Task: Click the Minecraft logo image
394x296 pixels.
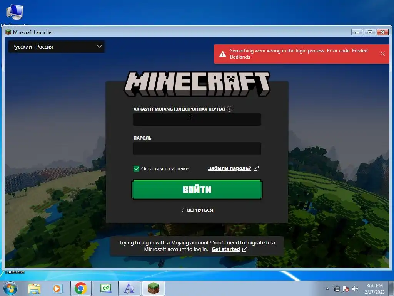Action: (x=197, y=84)
